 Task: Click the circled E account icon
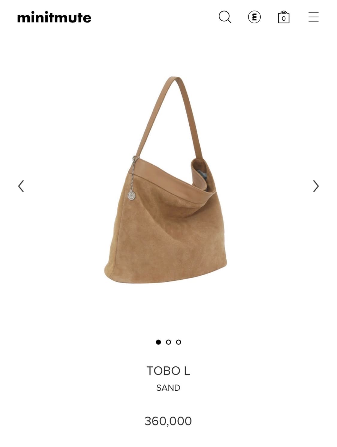pyautogui.click(x=254, y=17)
